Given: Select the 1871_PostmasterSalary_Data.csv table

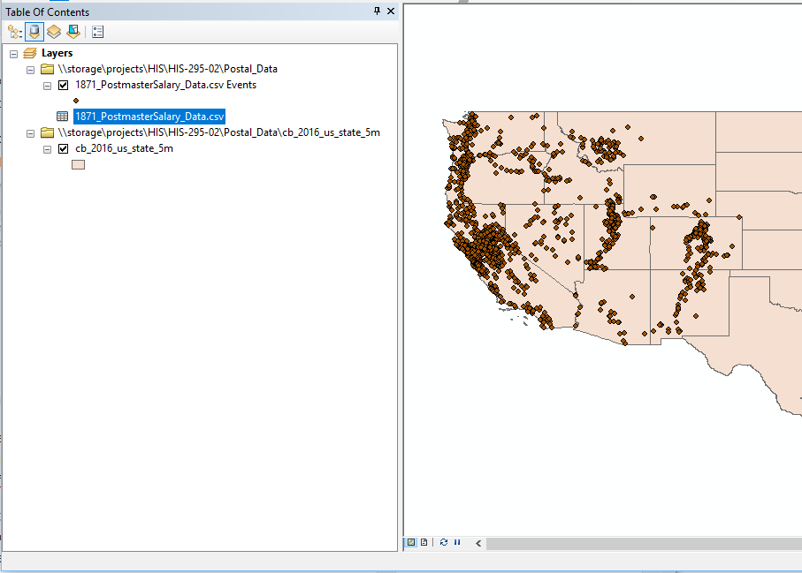Looking at the screenshot, I should (x=149, y=117).
